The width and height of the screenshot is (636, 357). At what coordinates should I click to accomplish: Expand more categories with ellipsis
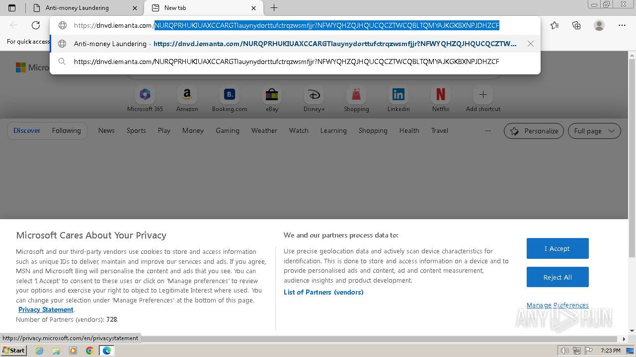(488, 131)
